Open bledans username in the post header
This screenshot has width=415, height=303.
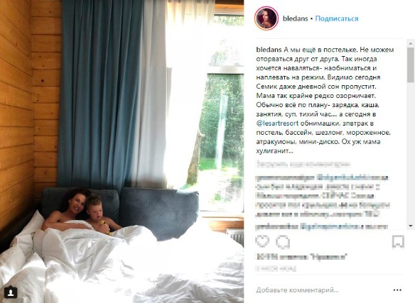tap(296, 18)
